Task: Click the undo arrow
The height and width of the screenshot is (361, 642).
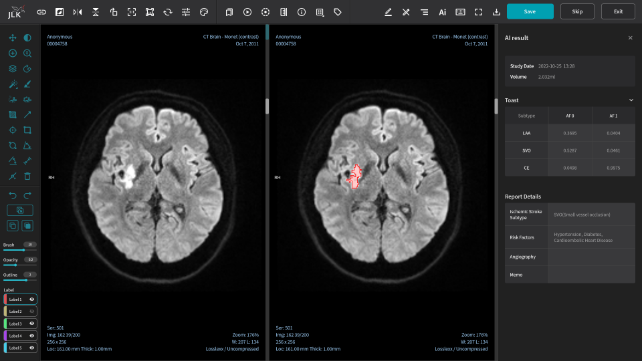Action: (13, 195)
